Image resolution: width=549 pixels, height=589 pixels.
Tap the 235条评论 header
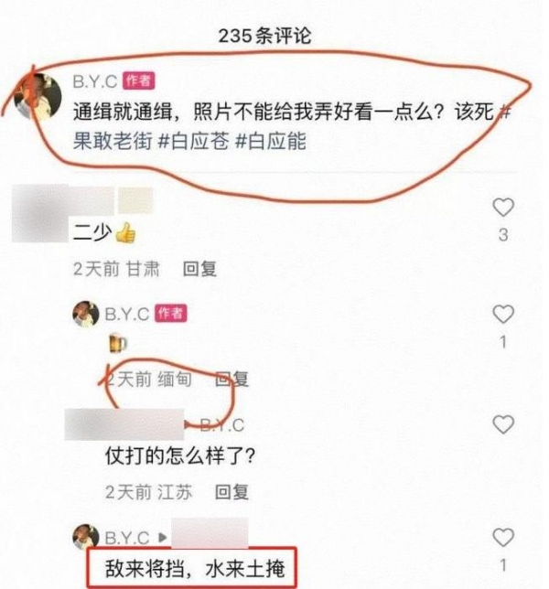click(265, 36)
